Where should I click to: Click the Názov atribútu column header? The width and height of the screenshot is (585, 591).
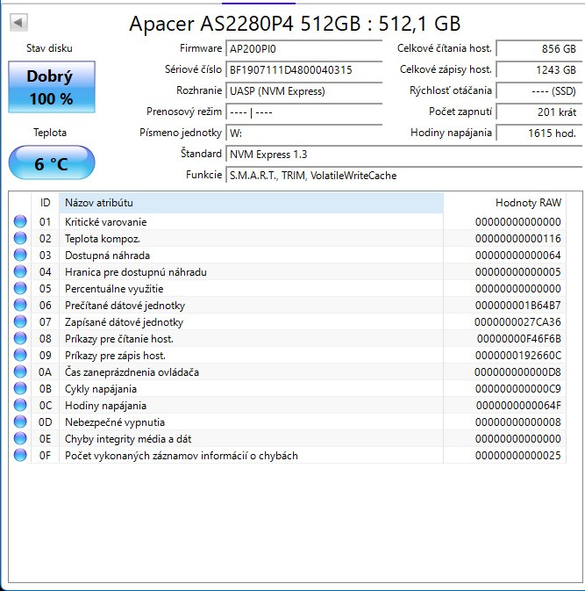(251, 203)
